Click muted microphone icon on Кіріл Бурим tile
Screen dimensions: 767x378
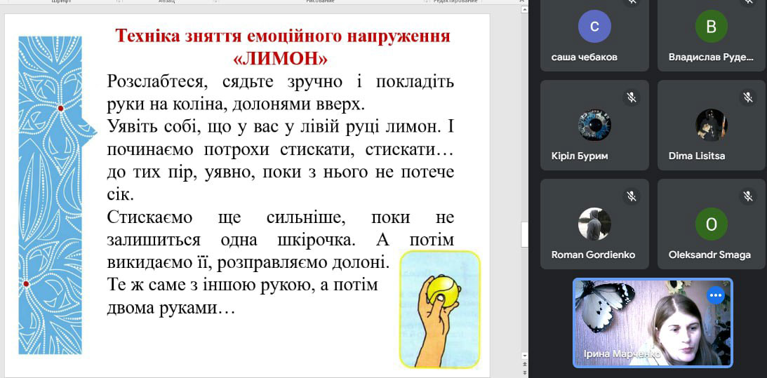coord(632,97)
